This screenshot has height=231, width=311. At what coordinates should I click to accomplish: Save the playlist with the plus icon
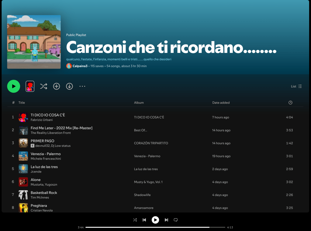pyautogui.click(x=57, y=86)
